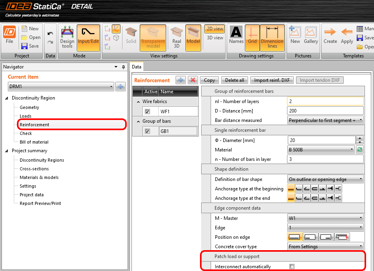Image resolution: width=374 pixels, height=271 pixels.
Task: Switch to 3D view
Action: click(x=215, y=38)
